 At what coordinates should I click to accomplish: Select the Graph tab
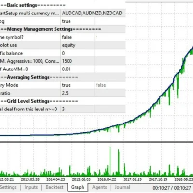[78, 187]
